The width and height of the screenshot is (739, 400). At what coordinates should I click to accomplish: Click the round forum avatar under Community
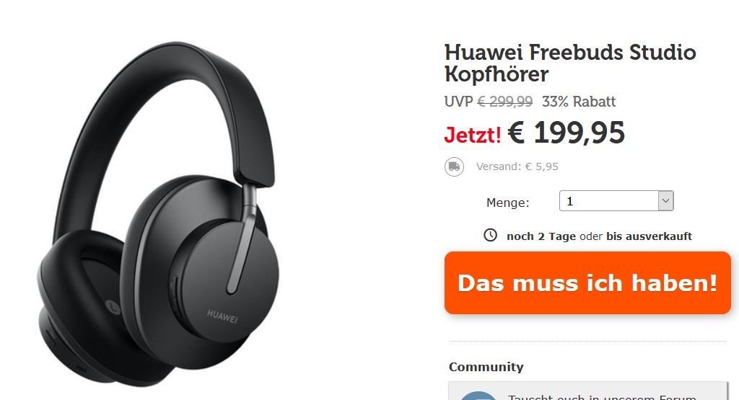(478, 396)
